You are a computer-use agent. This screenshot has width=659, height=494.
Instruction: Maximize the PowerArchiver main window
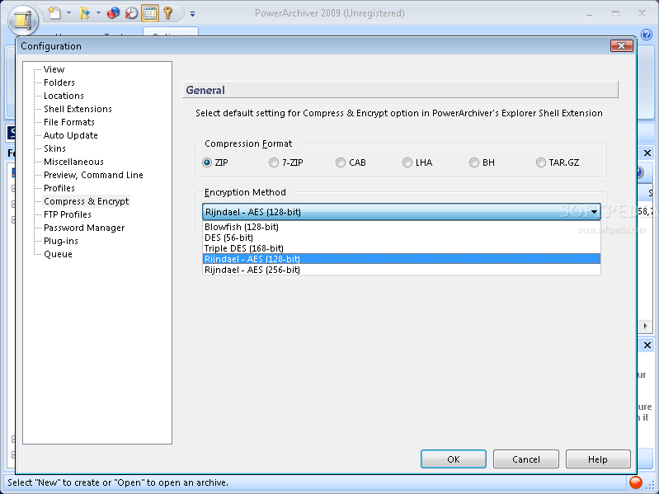pyautogui.click(x=616, y=14)
